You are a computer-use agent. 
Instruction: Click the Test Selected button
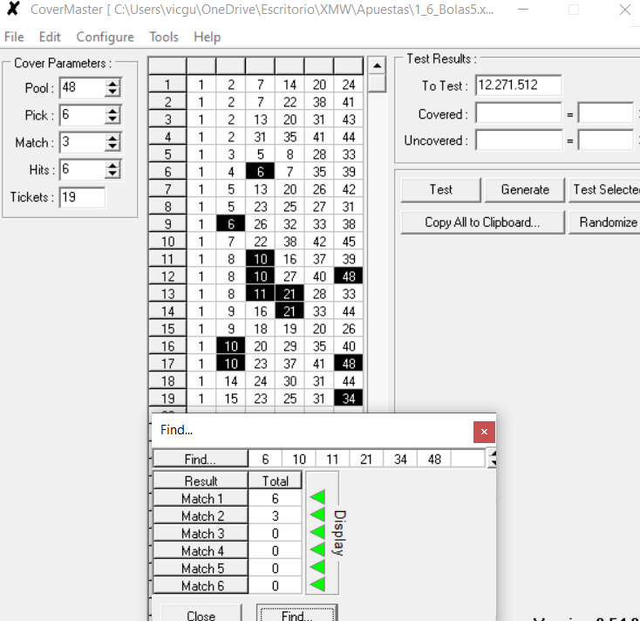click(x=604, y=189)
